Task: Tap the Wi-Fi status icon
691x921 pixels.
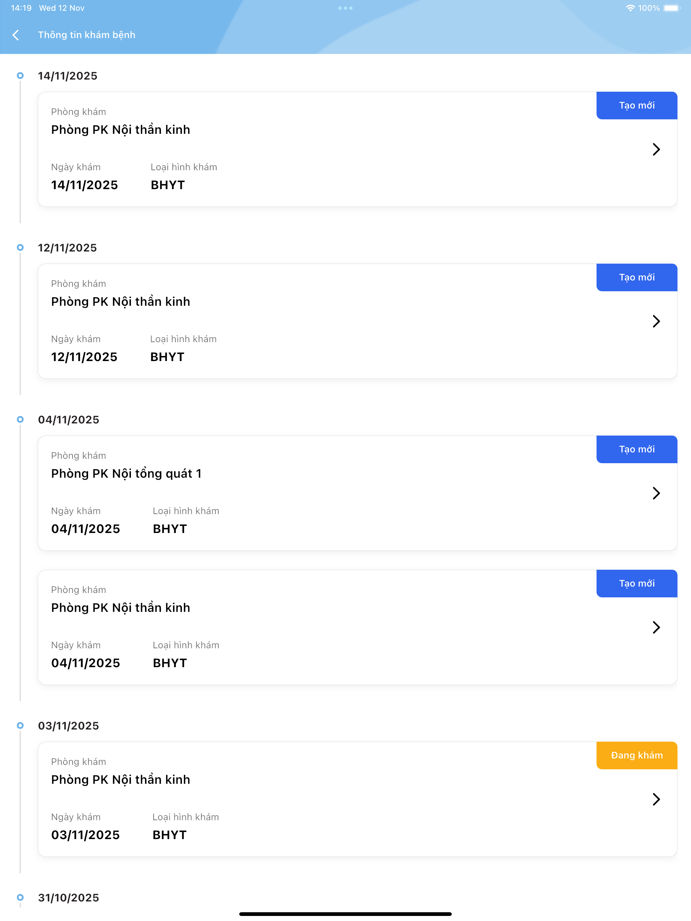Action: [x=630, y=8]
